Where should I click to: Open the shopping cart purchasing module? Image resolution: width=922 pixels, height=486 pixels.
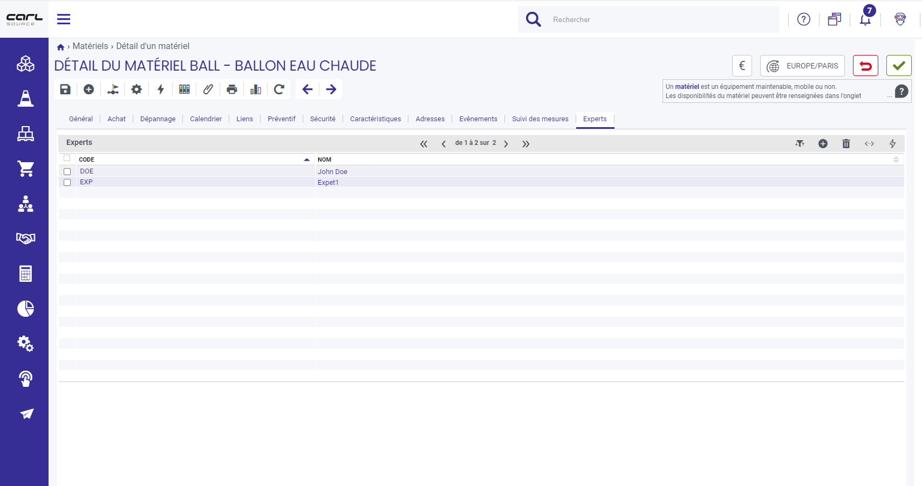(x=25, y=169)
